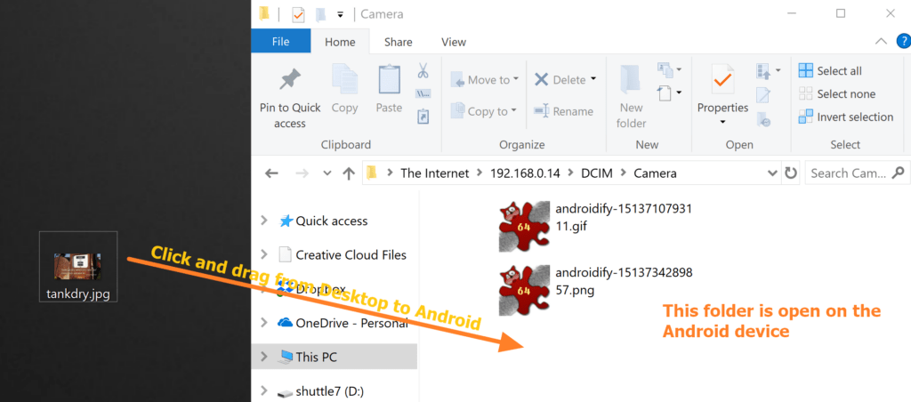911x402 pixels.
Task: Open the Delete dropdown arrow
Action: coord(593,79)
